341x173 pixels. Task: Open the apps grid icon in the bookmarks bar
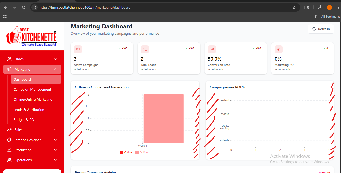pos(5,17)
